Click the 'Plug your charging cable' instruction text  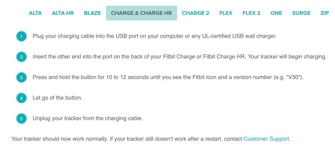(154, 36)
